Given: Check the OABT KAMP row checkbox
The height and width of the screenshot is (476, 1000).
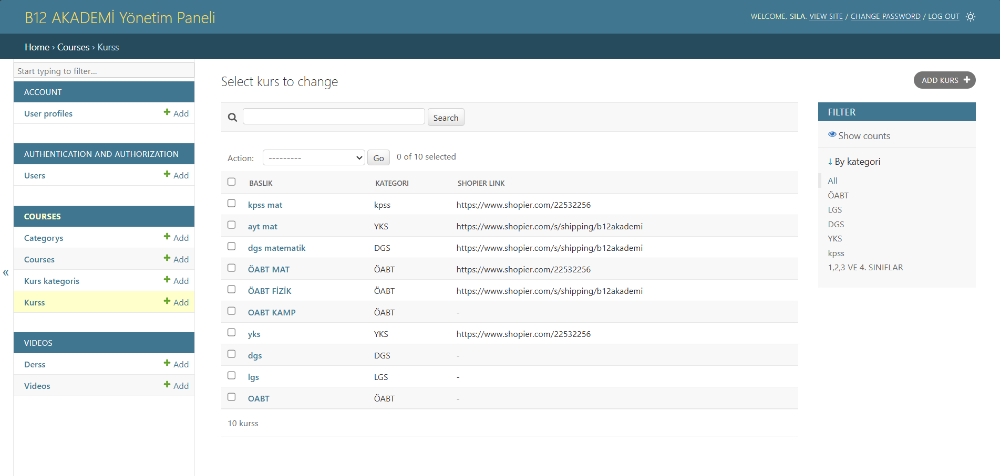Looking at the screenshot, I should [231, 311].
